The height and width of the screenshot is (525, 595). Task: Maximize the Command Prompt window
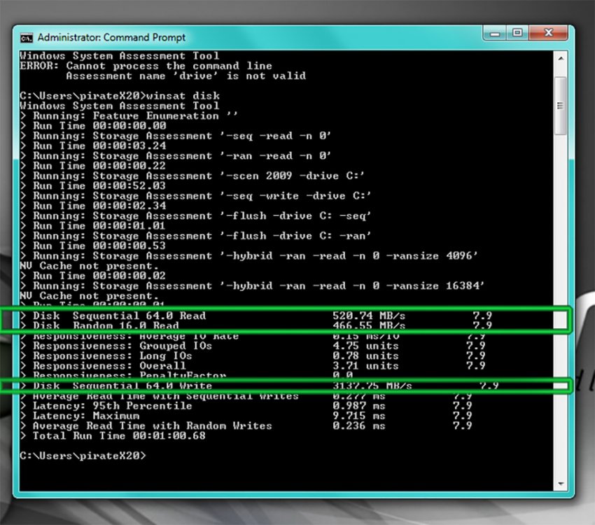tap(517, 33)
